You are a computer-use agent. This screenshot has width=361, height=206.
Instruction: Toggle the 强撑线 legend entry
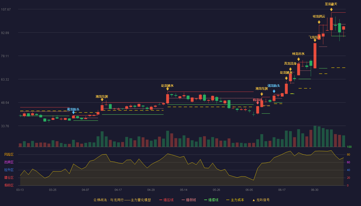(211, 200)
